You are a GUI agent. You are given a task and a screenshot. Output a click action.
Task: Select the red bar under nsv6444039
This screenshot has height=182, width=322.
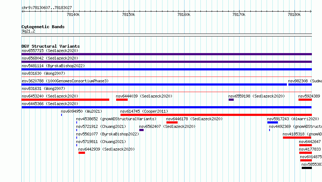122,100
